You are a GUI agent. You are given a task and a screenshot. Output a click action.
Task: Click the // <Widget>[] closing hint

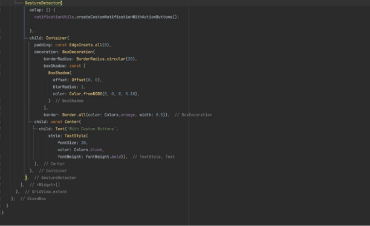[45, 185]
